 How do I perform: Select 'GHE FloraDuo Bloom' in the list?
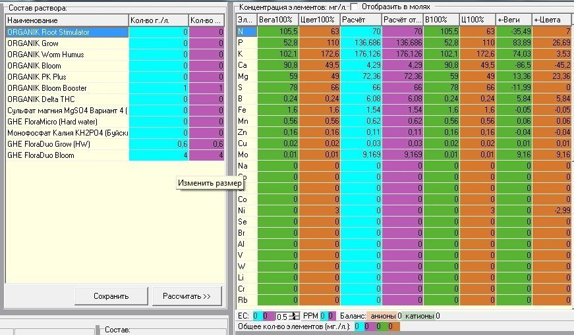tap(67, 155)
